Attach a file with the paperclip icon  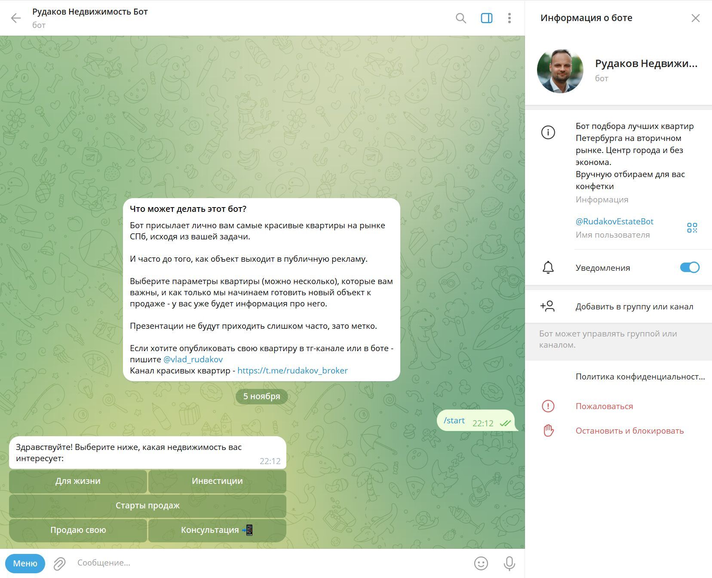pyautogui.click(x=59, y=563)
